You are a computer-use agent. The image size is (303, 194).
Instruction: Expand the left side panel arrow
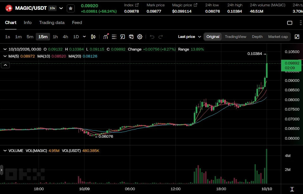(2, 170)
